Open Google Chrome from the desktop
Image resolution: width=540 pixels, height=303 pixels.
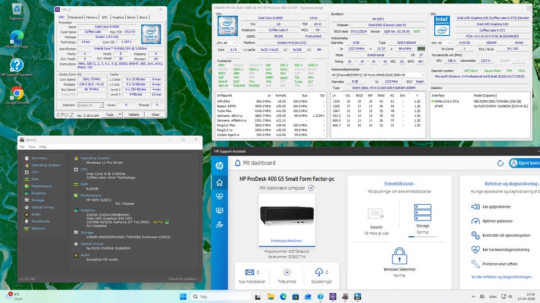16,94
